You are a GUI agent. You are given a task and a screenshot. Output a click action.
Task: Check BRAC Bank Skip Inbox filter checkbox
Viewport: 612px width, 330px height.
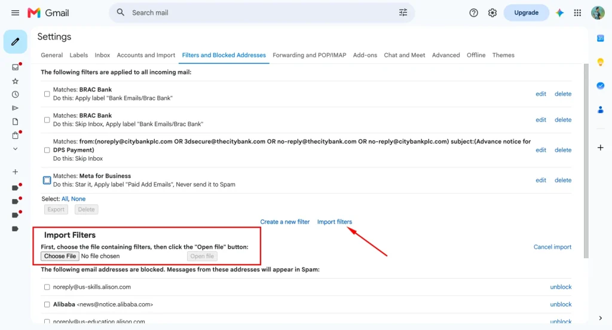(x=47, y=120)
